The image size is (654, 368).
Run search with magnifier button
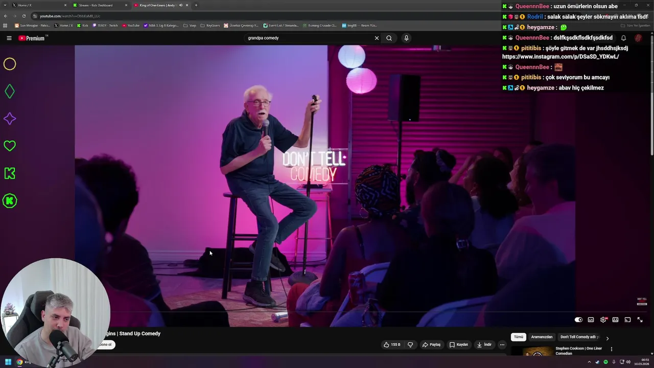[x=389, y=38]
